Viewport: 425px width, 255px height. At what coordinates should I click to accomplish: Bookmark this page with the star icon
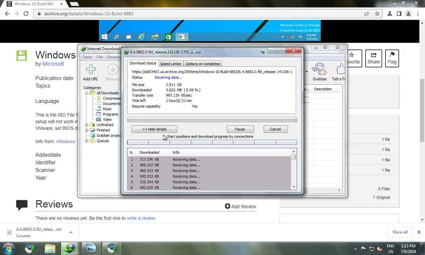pos(377,14)
